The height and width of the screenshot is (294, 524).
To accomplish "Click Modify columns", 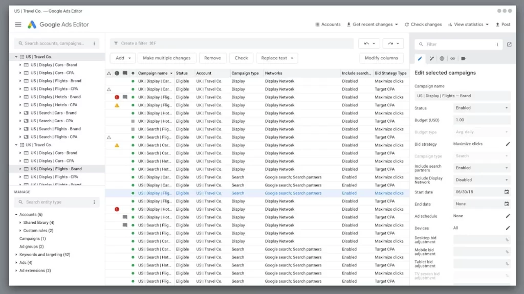I will [381, 58].
